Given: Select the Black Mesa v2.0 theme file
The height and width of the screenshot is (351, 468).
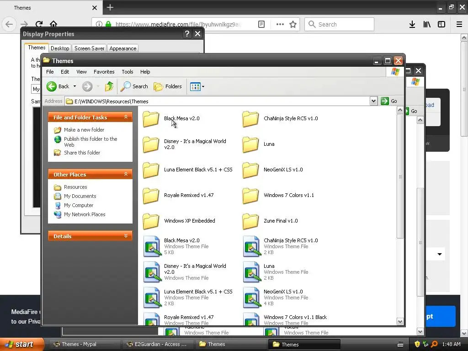Looking at the screenshot, I should 176,246.
